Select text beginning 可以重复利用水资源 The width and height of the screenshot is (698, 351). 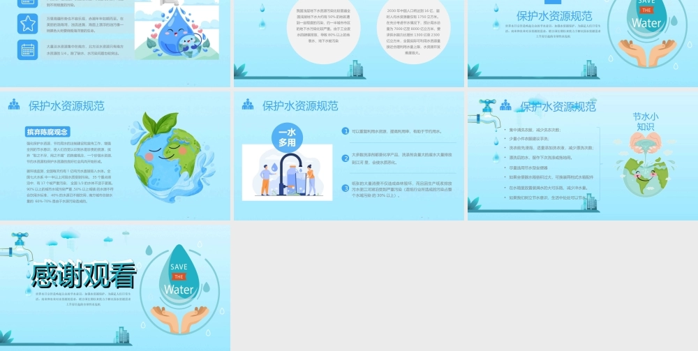tap(397, 132)
